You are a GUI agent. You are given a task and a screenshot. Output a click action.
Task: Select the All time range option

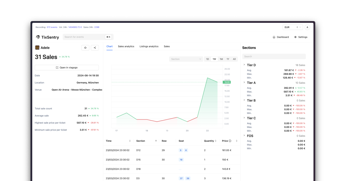[x=234, y=59]
